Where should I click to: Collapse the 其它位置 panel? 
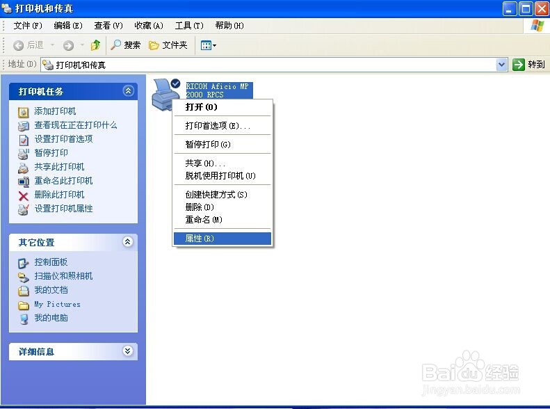pyautogui.click(x=128, y=241)
